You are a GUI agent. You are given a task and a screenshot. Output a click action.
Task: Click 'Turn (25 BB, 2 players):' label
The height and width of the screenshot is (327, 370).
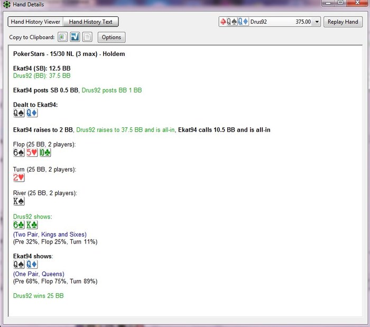(x=44, y=170)
